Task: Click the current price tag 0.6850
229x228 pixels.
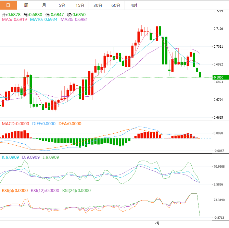Action: (x=218, y=77)
